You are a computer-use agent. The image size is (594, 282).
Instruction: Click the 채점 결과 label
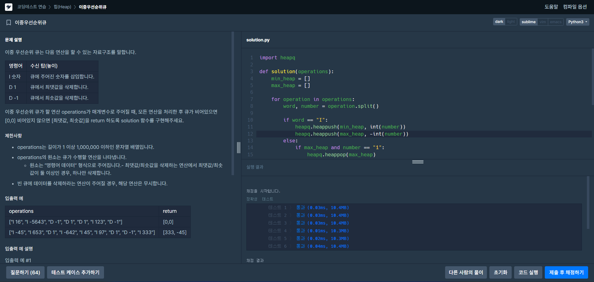[x=255, y=261]
